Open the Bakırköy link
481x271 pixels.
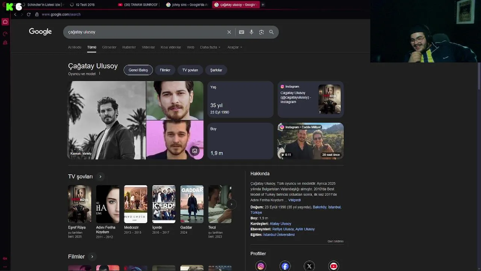(x=319, y=207)
